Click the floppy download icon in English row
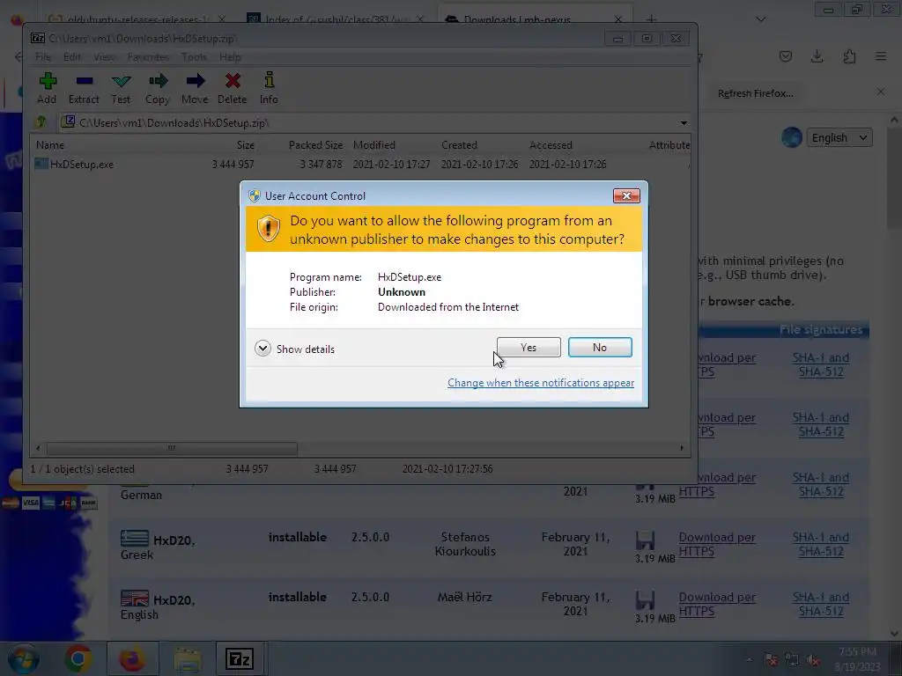902x676 pixels. coord(646,600)
